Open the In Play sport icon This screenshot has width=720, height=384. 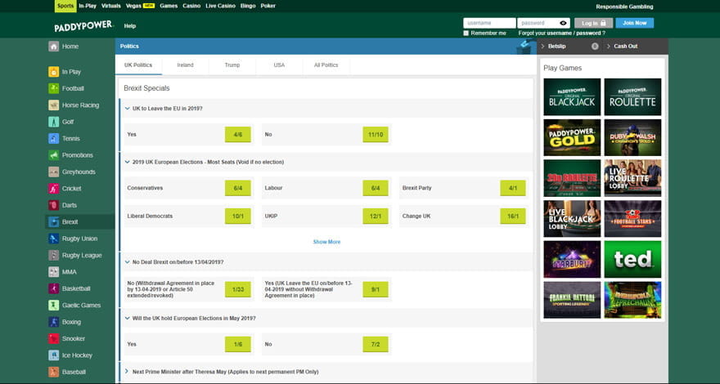[x=54, y=72]
